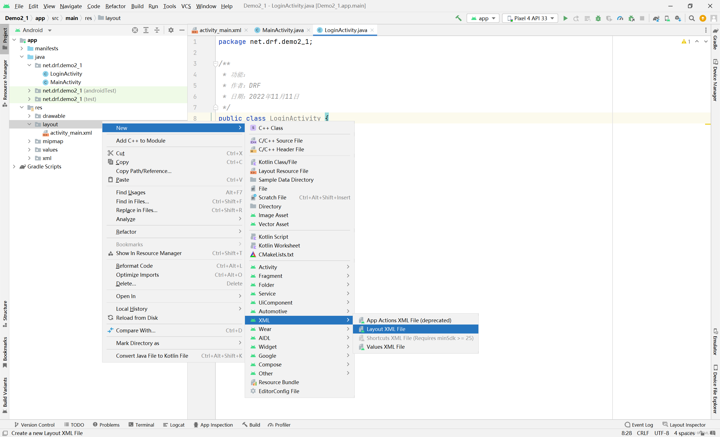720x437 pixels.
Task: Open project panel settings gear icon
Action: point(171,30)
